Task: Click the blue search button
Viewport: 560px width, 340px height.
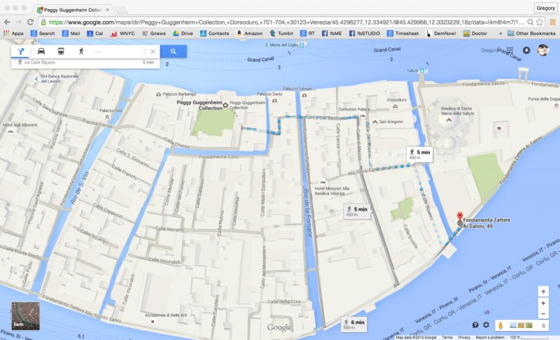Action: pyautogui.click(x=173, y=51)
